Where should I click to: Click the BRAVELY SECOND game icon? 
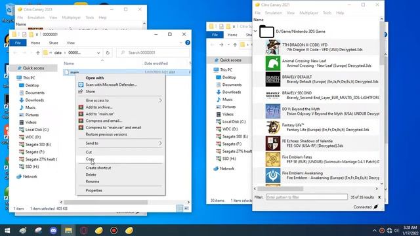coord(273,95)
